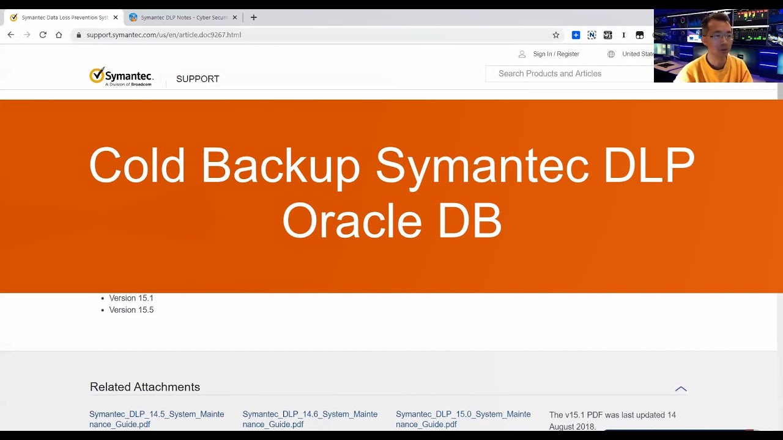Focus the Search Products and Articles field
783x440 pixels.
pos(570,73)
